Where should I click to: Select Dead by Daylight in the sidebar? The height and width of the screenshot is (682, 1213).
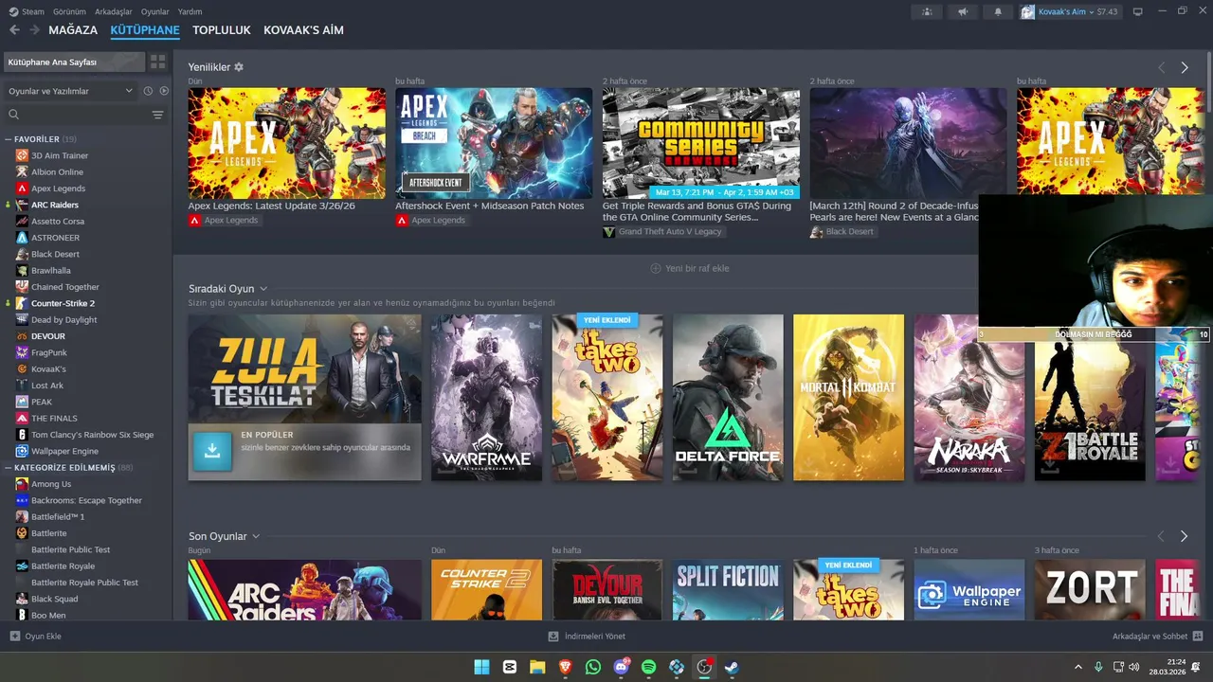(64, 319)
